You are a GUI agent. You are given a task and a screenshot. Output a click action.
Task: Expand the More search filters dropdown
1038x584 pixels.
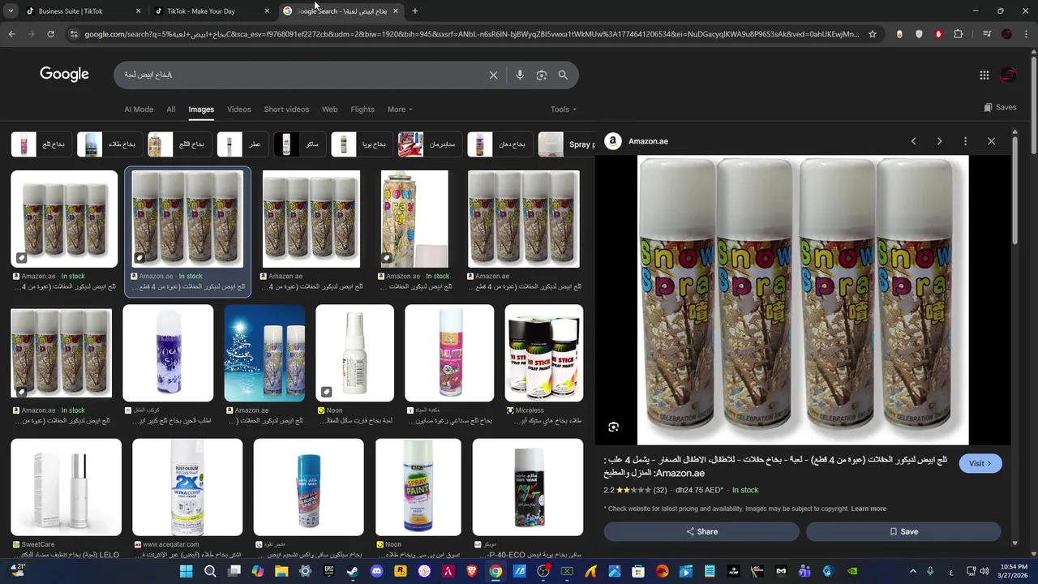coord(400,109)
